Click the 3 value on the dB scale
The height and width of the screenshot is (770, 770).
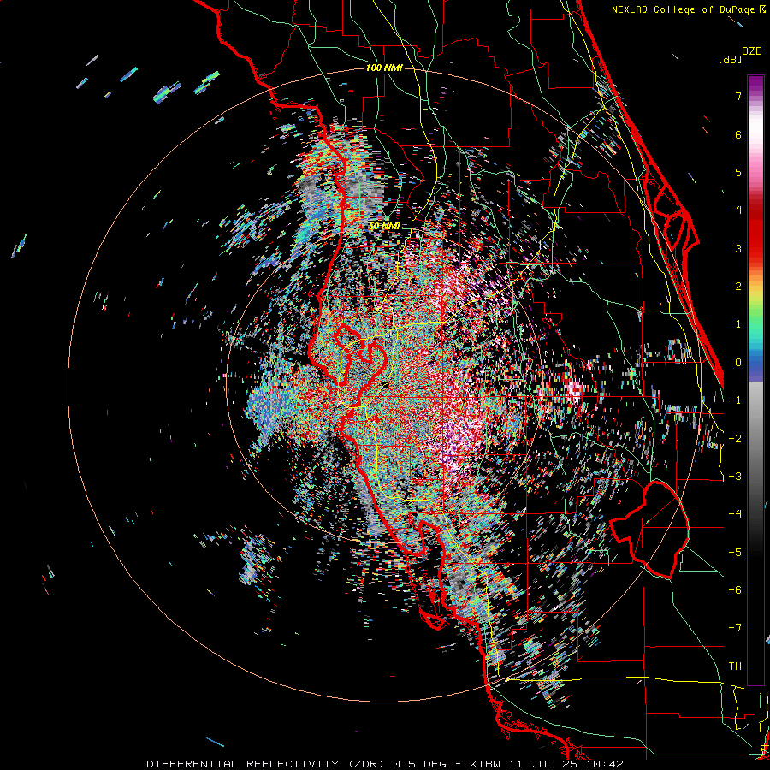pyautogui.click(x=738, y=248)
